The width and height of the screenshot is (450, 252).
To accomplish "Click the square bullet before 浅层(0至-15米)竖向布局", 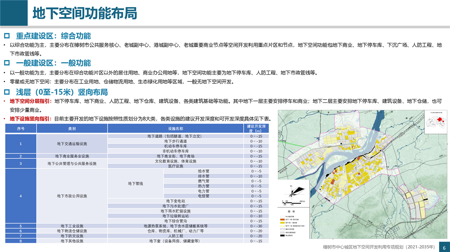I will (7, 92).
